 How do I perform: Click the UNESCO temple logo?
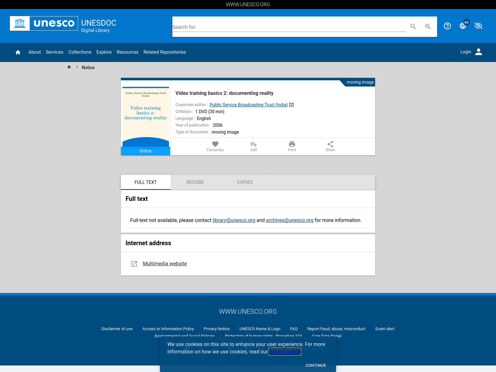[20, 23]
